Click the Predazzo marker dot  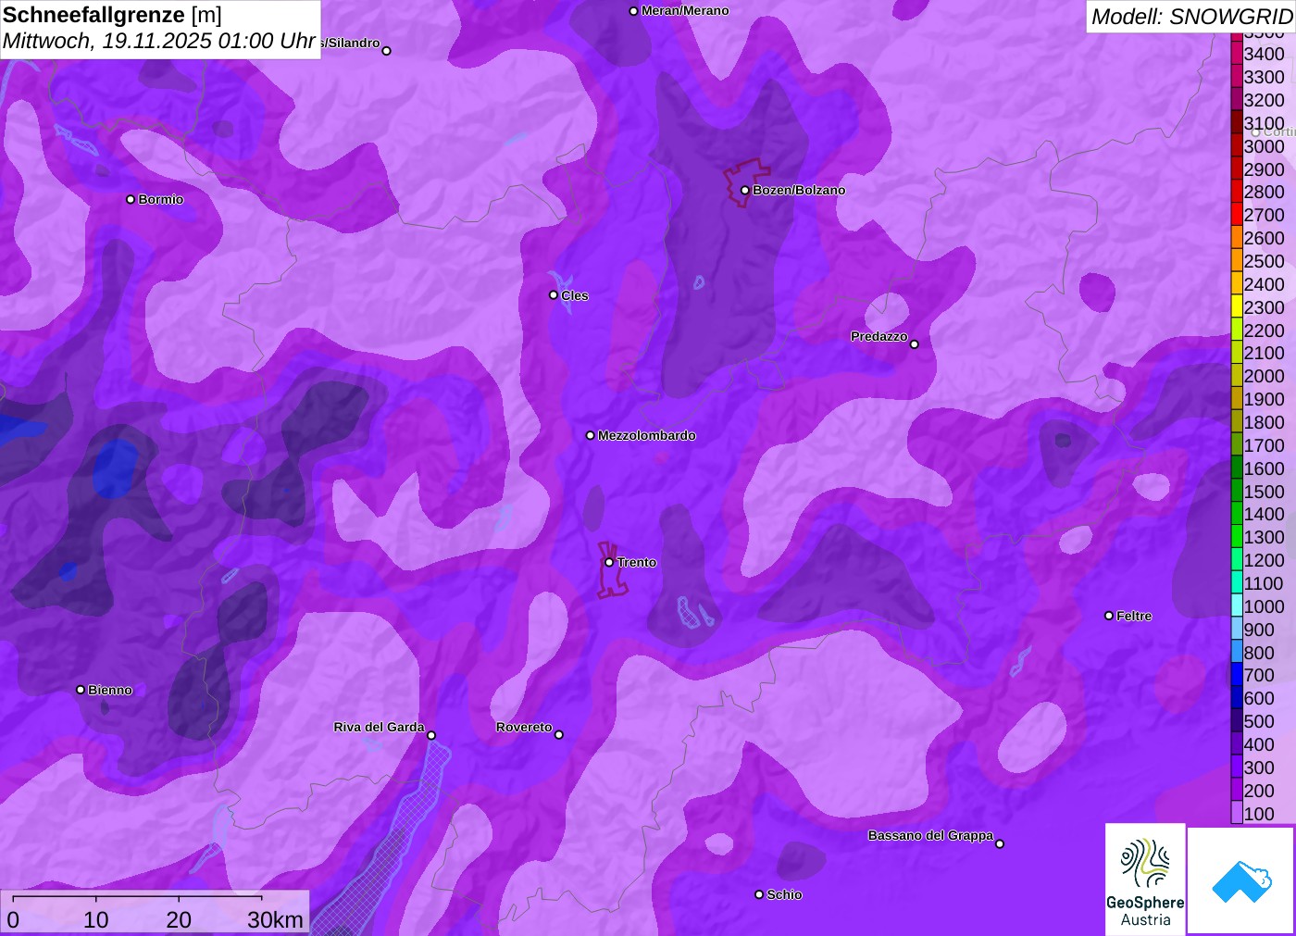coord(915,344)
